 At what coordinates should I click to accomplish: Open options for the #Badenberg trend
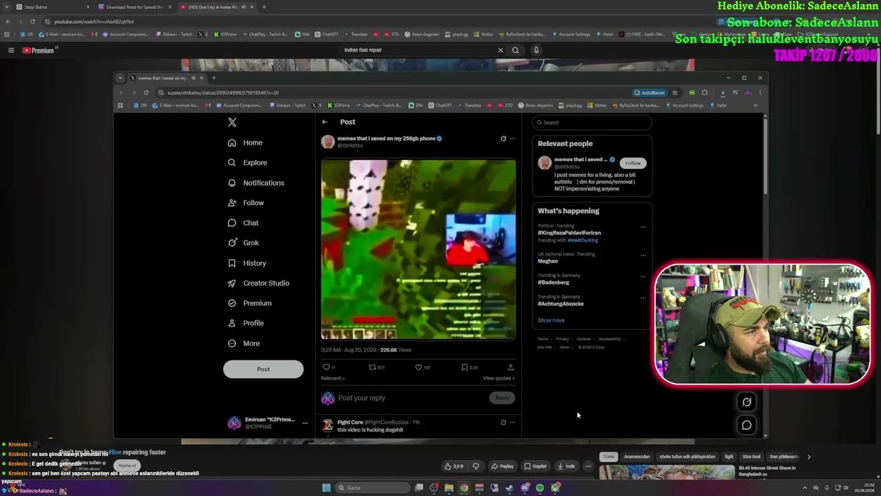pos(643,276)
